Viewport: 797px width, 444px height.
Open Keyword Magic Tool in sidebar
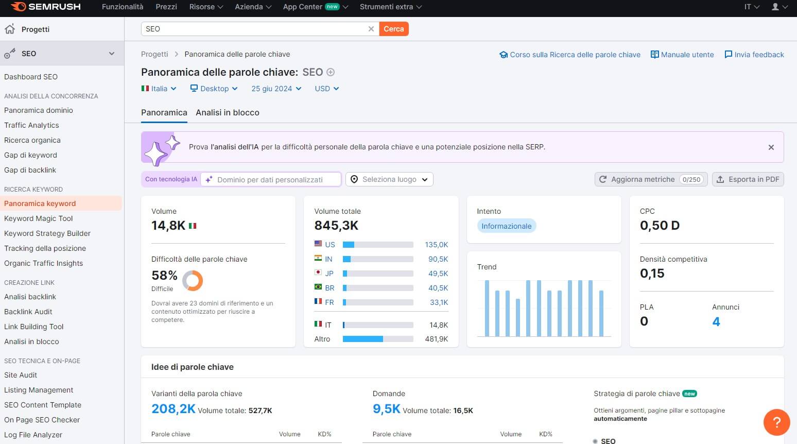point(39,218)
